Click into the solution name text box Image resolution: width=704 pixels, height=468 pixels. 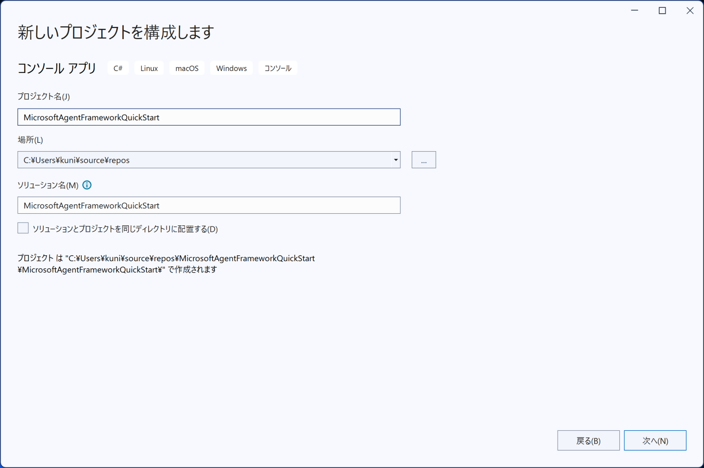(x=209, y=205)
